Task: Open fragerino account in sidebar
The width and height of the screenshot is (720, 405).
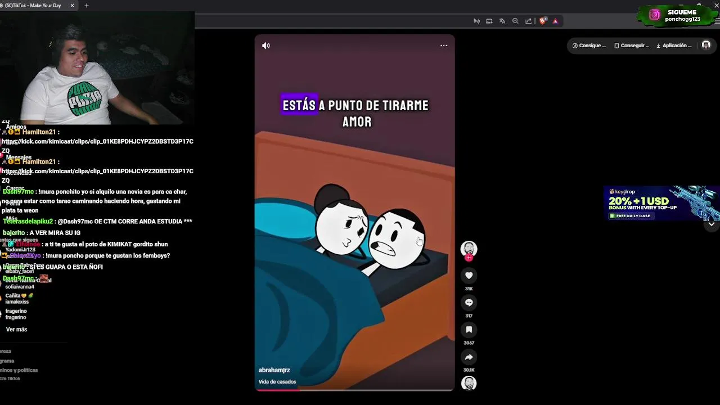Action: pos(16,314)
